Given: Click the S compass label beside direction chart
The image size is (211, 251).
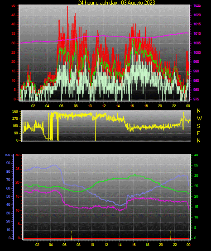Looking at the screenshot, I should [x=198, y=126].
